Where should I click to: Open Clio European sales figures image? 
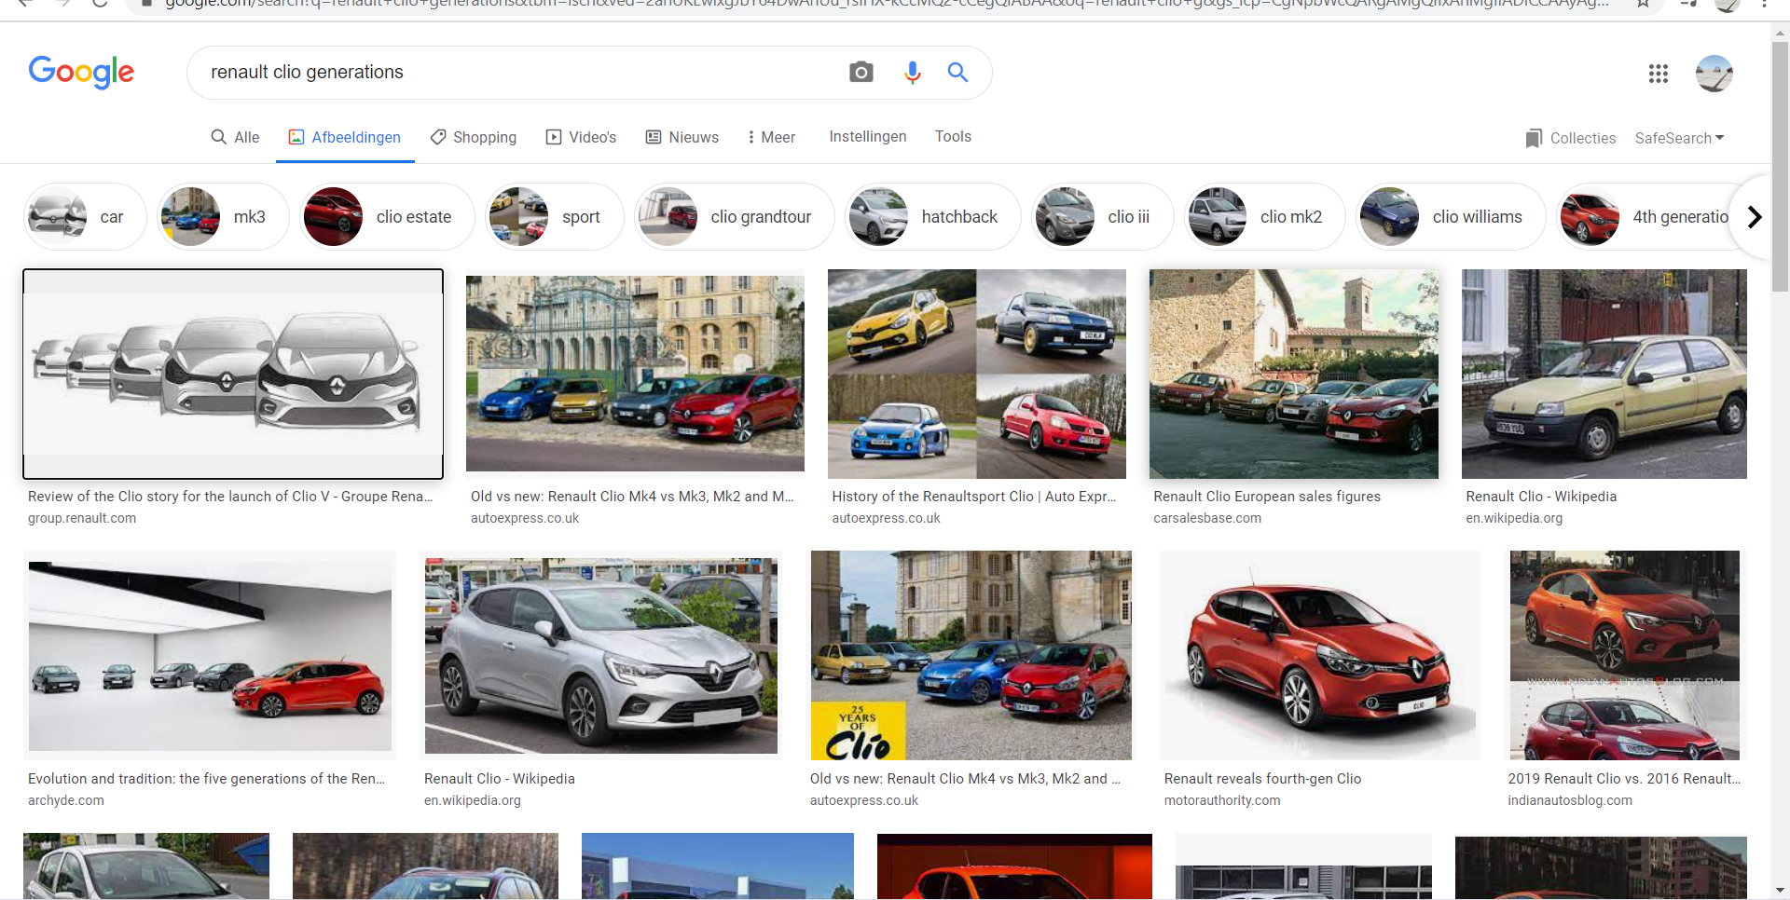tap(1293, 374)
